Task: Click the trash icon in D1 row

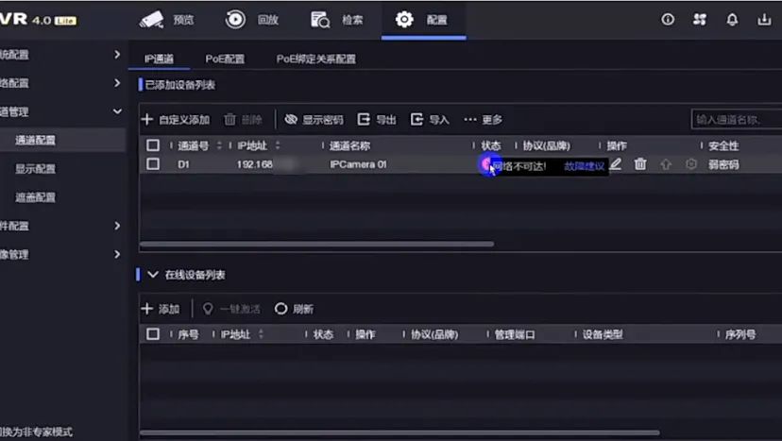Action: [x=640, y=164]
